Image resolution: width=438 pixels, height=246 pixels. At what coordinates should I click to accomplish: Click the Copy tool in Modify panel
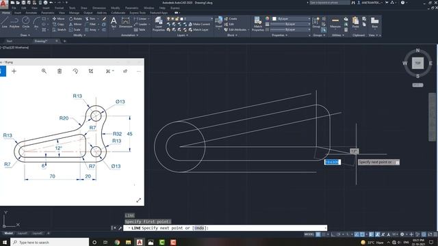point(58,25)
